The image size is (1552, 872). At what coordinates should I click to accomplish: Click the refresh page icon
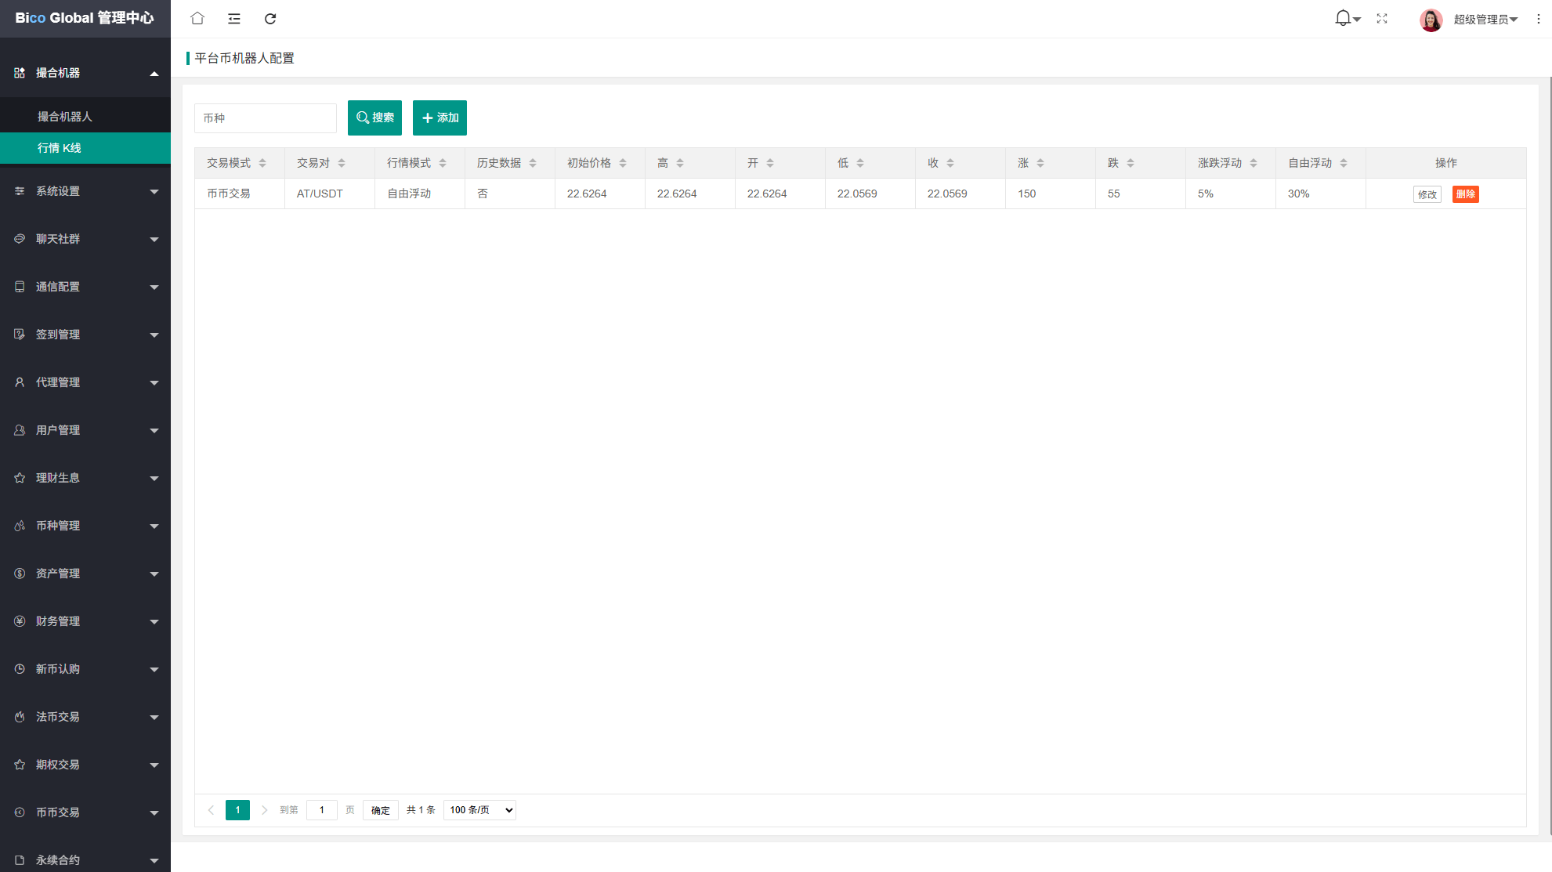[x=270, y=18]
